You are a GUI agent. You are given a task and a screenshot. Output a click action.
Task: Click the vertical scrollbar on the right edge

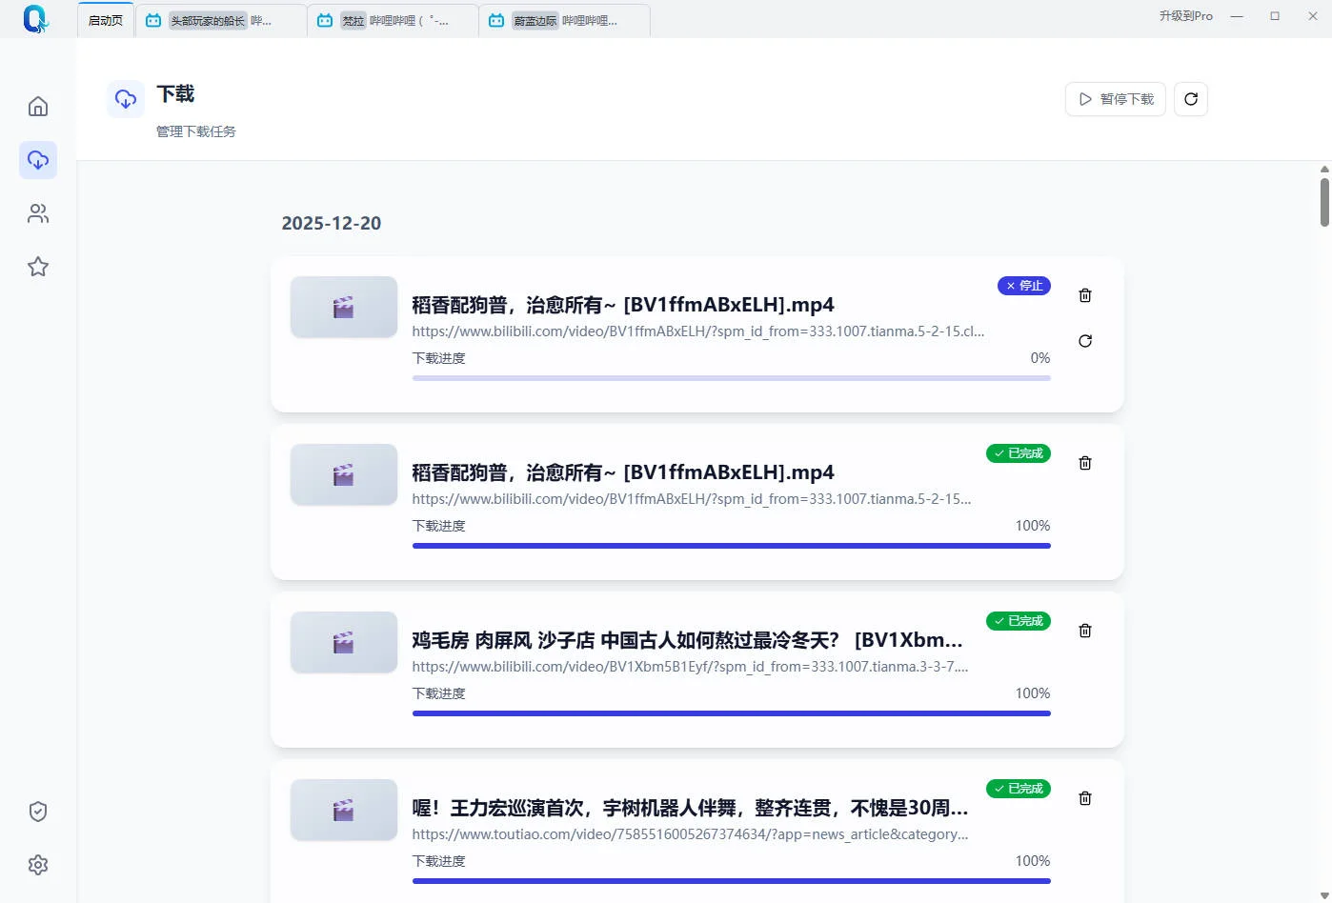1323,200
